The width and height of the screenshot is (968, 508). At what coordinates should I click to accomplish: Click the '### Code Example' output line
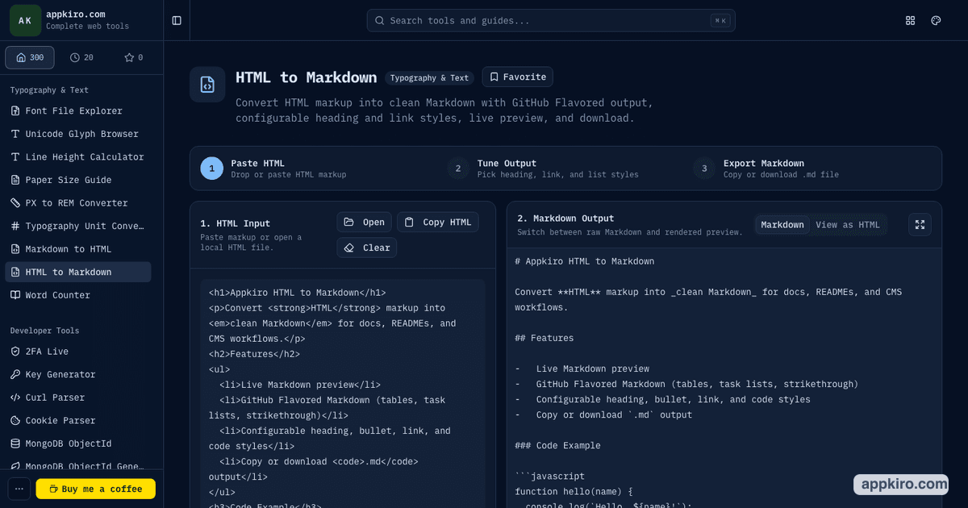[x=557, y=445]
